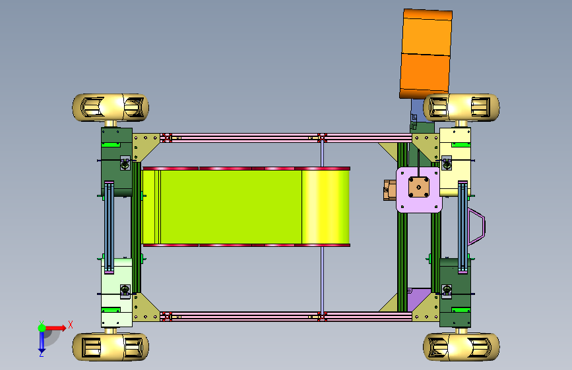
Task: Select the wheel next to the orange box
Action: pyautogui.click(x=461, y=108)
